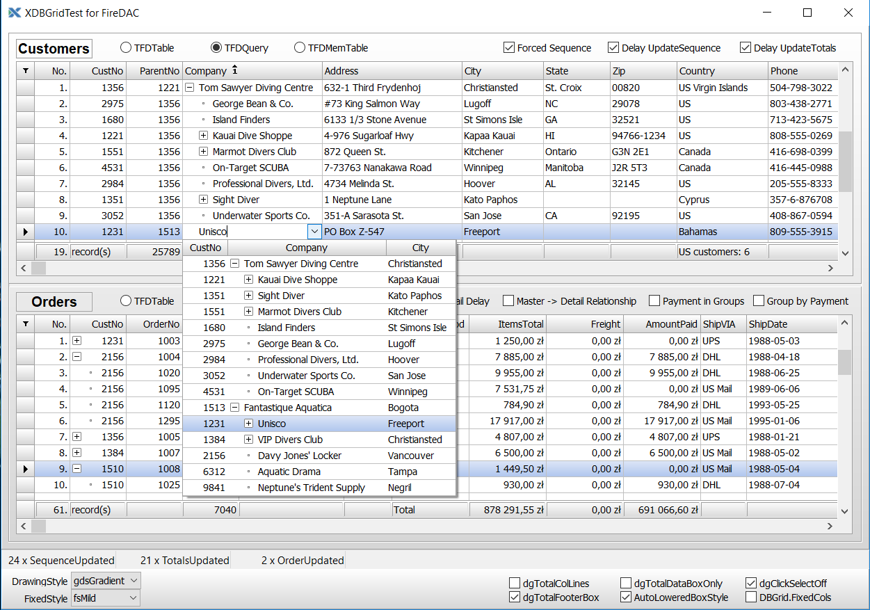870x610 pixels.
Task: Select the TFDMemTable radio button for Customers
Action: click(300, 48)
